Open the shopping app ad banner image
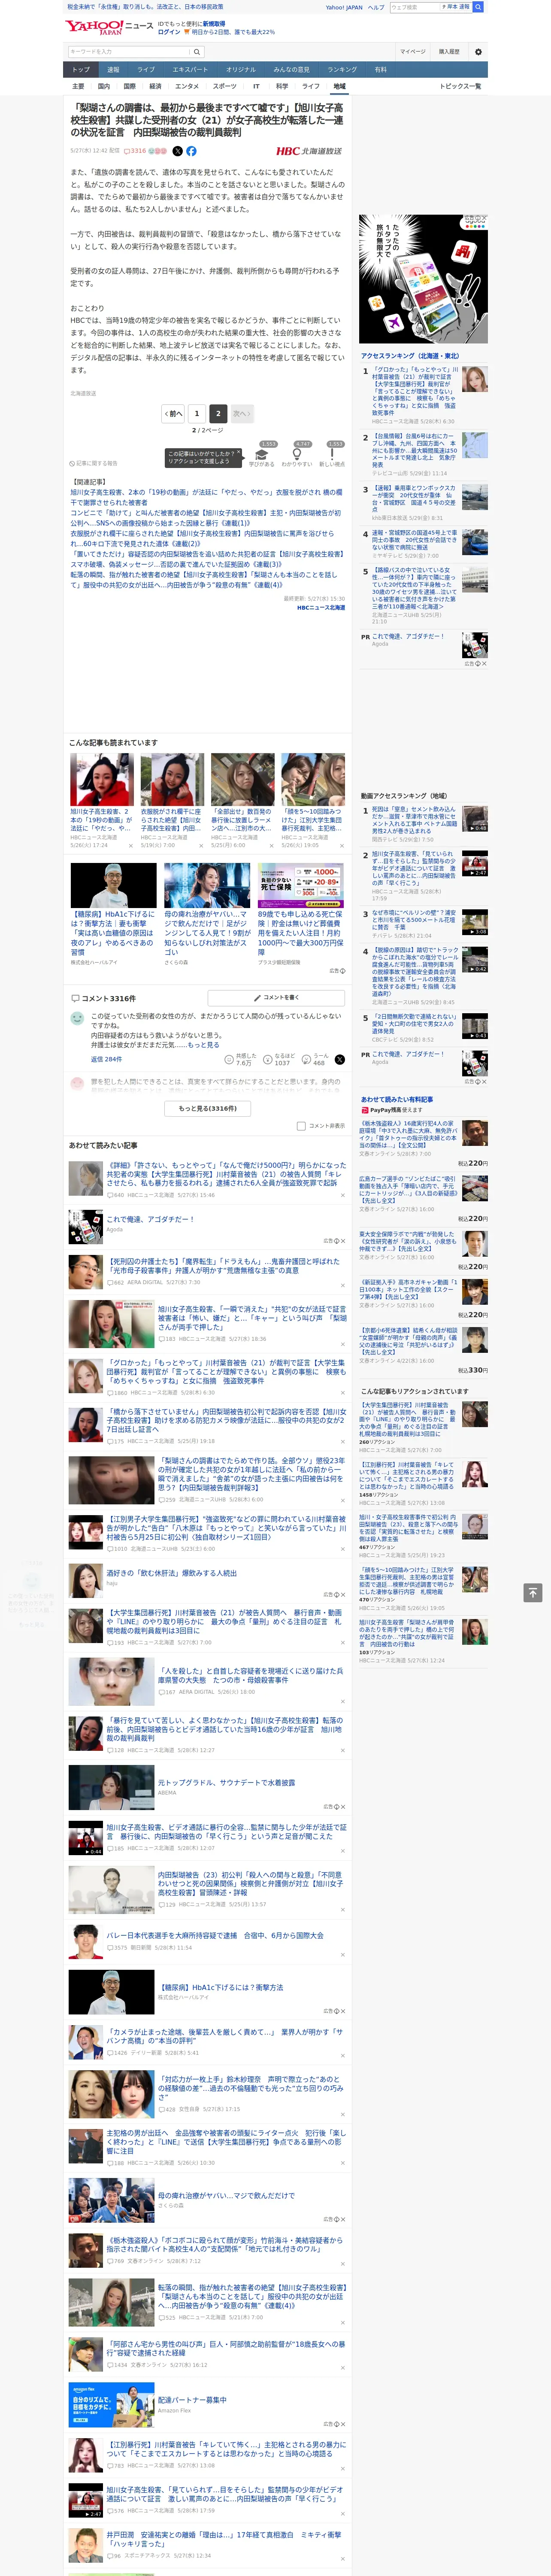The width and height of the screenshot is (551, 2576). coord(423,279)
